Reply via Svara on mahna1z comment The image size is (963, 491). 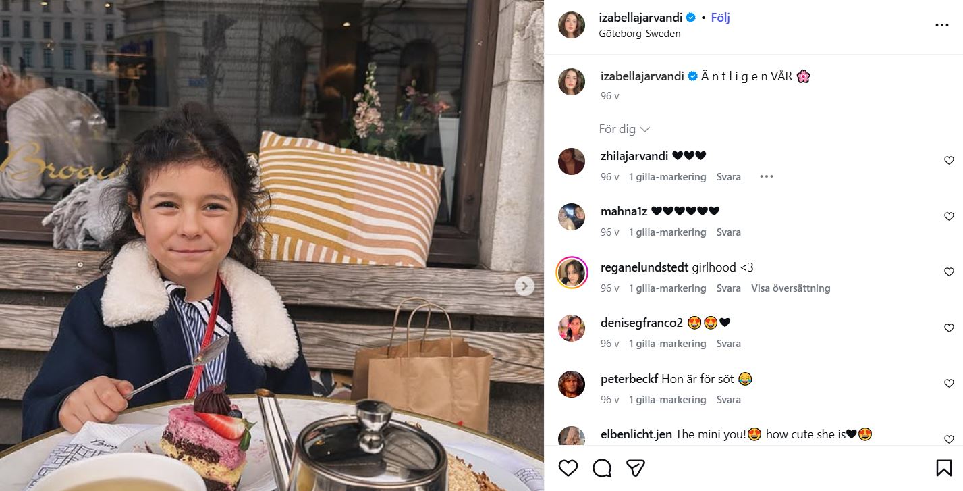click(x=729, y=232)
